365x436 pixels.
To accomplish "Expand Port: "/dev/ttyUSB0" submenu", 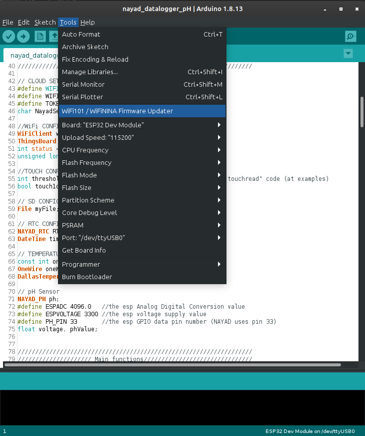I will point(142,238).
